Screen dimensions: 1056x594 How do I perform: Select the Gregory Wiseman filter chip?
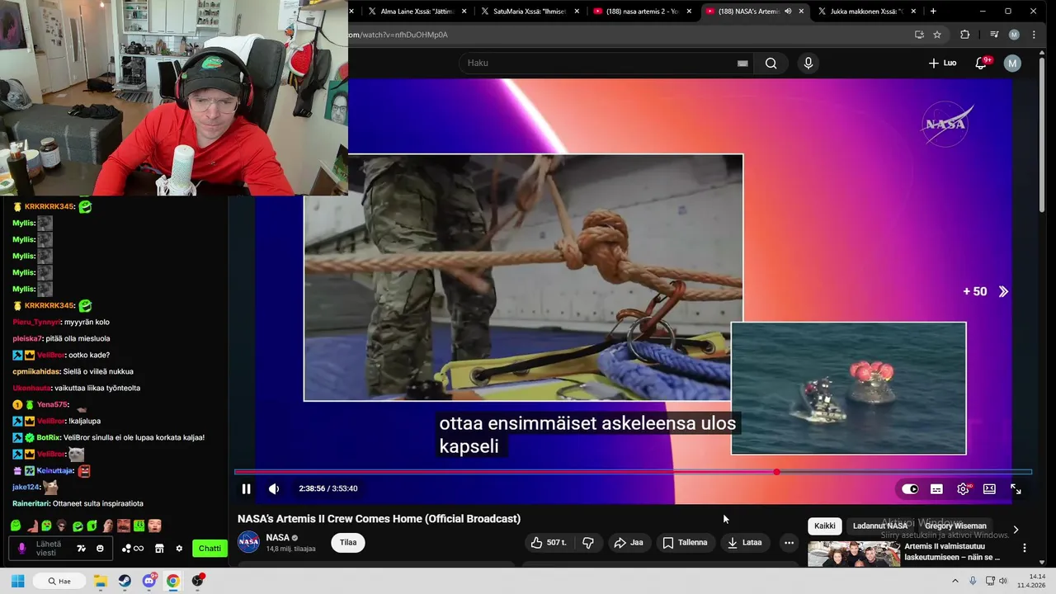[x=955, y=526]
